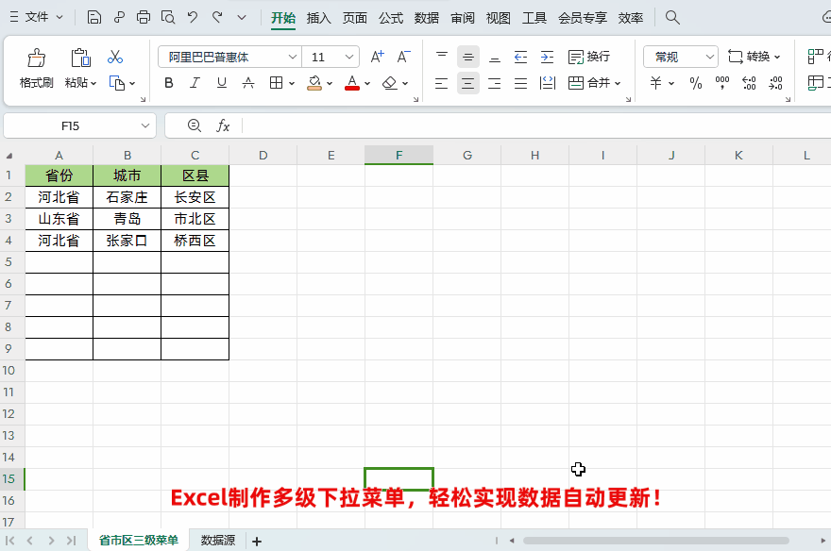
Task: Click the Print icon
Action: coord(144,18)
